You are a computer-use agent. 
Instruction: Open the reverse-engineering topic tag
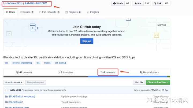(22, 63)
